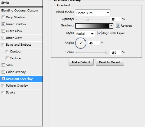Select the Drop Shadow style label
This screenshot has height=127, width=145.
[16, 17]
